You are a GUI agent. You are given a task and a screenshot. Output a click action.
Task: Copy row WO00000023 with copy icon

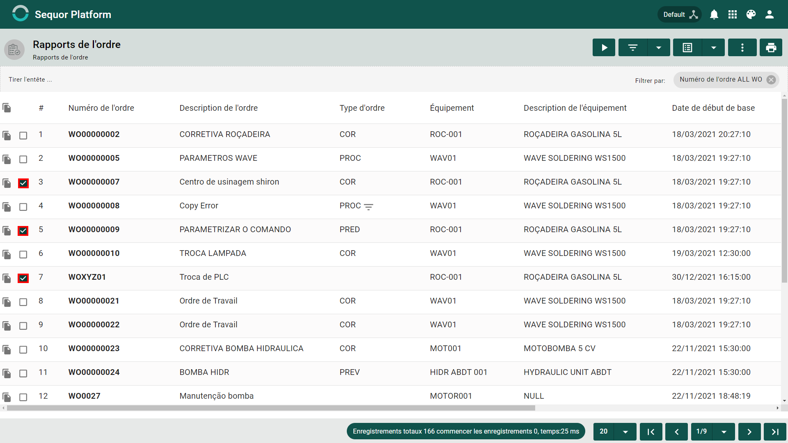click(7, 349)
